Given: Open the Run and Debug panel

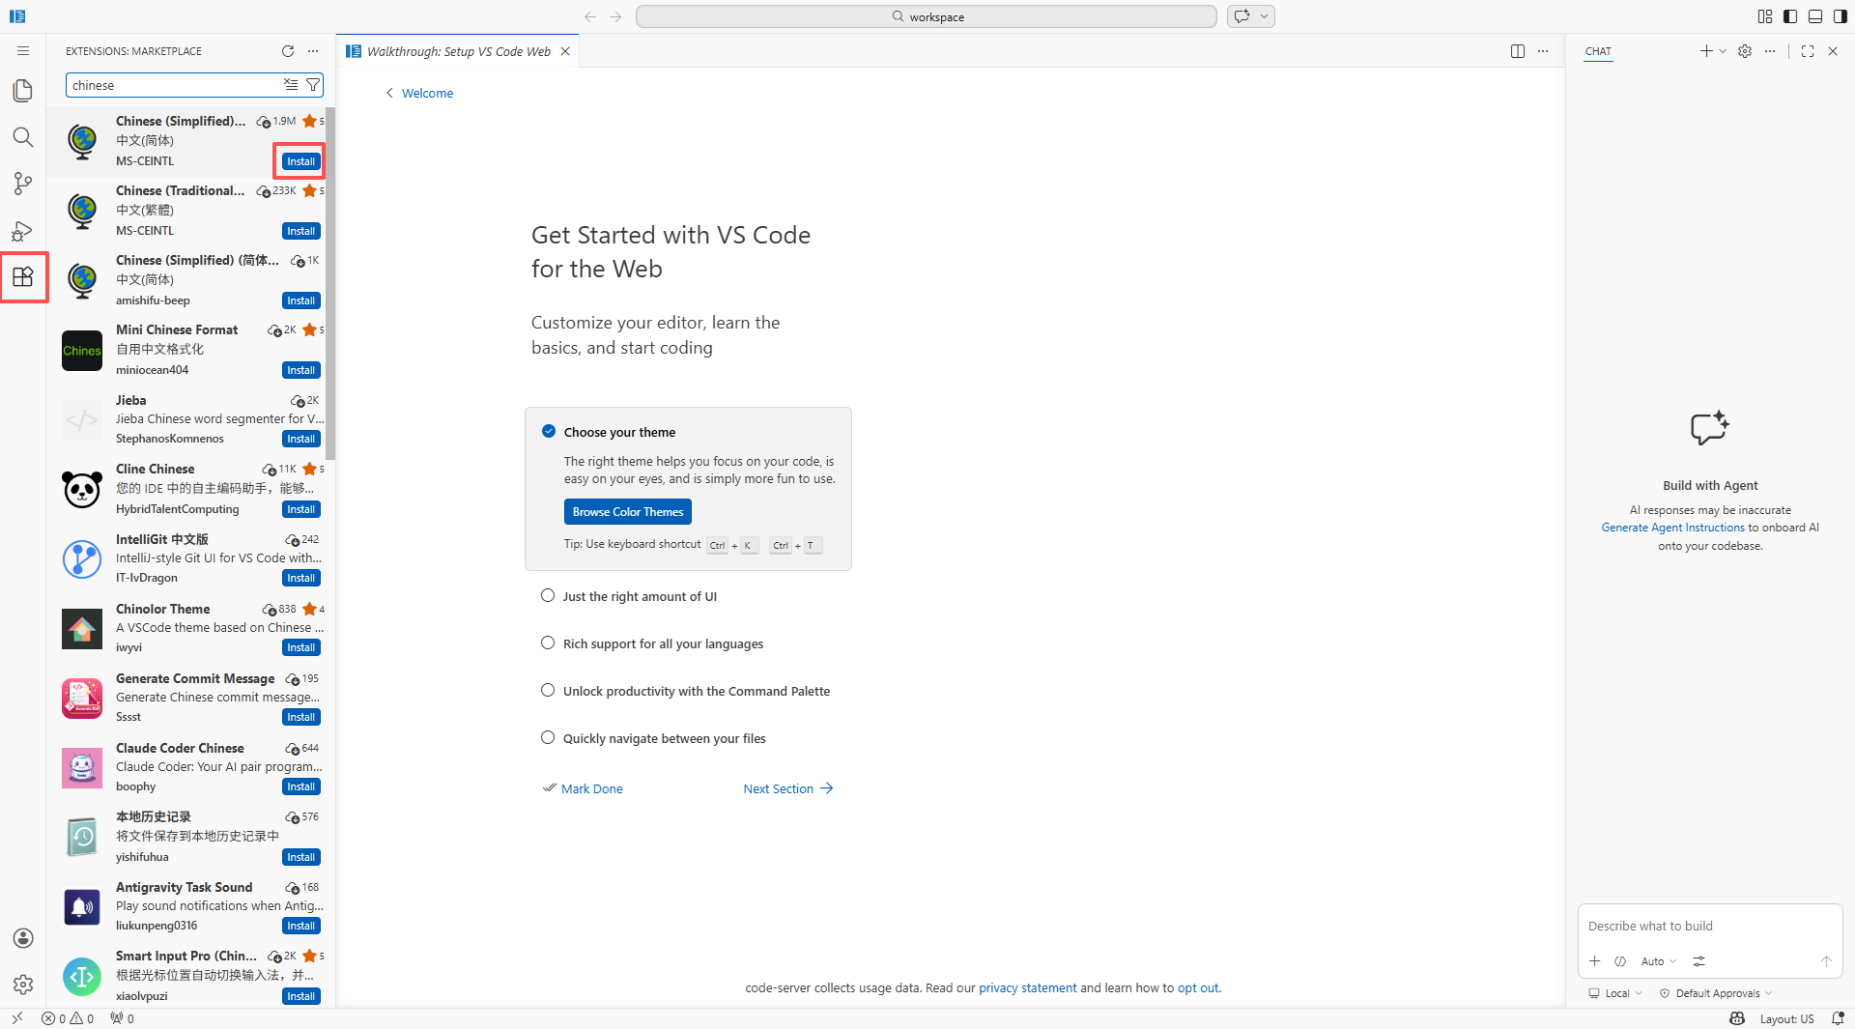Looking at the screenshot, I should pos(22,231).
